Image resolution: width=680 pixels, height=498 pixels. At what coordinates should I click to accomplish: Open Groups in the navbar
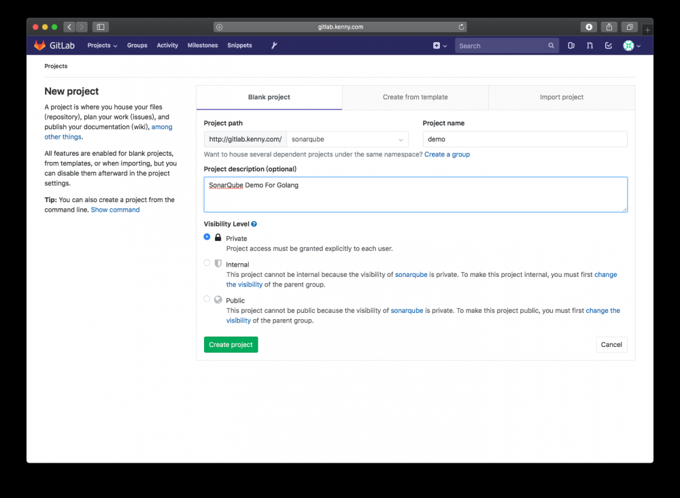coord(137,46)
